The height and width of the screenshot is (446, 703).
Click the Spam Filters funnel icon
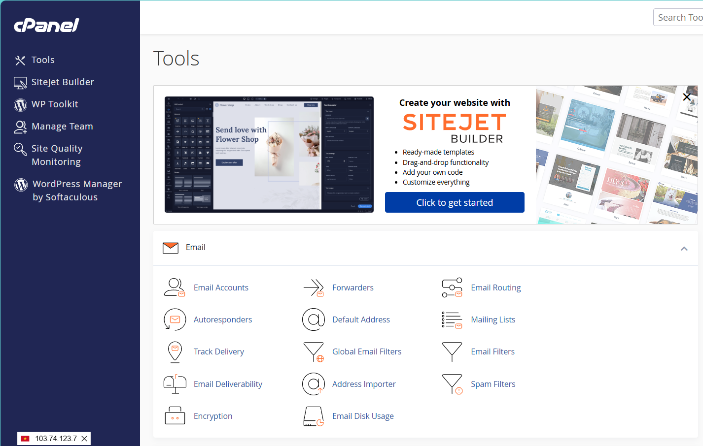pos(452,384)
